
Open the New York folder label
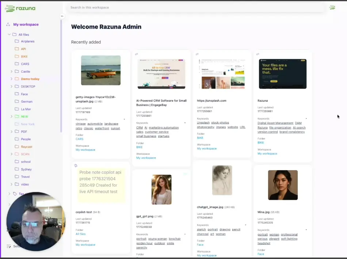pos(28,124)
